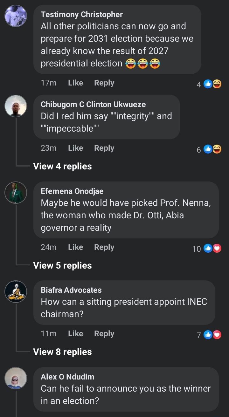Tap the Biafra Advocates page avatar

[x=16, y=291]
